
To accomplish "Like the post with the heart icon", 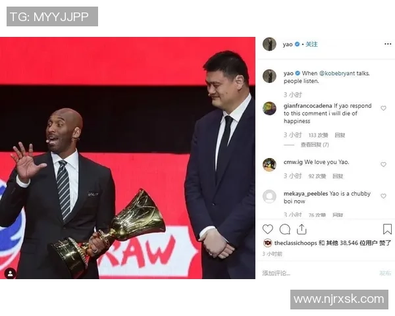I will 267,229.
